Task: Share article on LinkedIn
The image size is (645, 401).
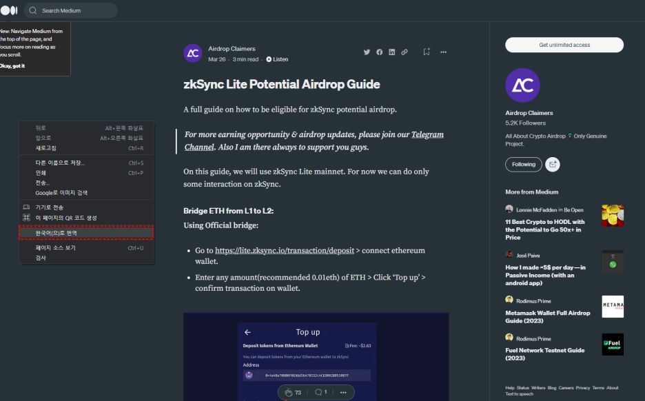Action: [x=391, y=52]
